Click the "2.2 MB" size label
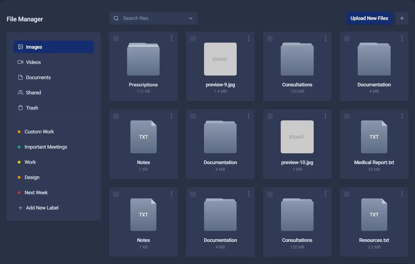The height and width of the screenshot is (264, 415). [374, 247]
